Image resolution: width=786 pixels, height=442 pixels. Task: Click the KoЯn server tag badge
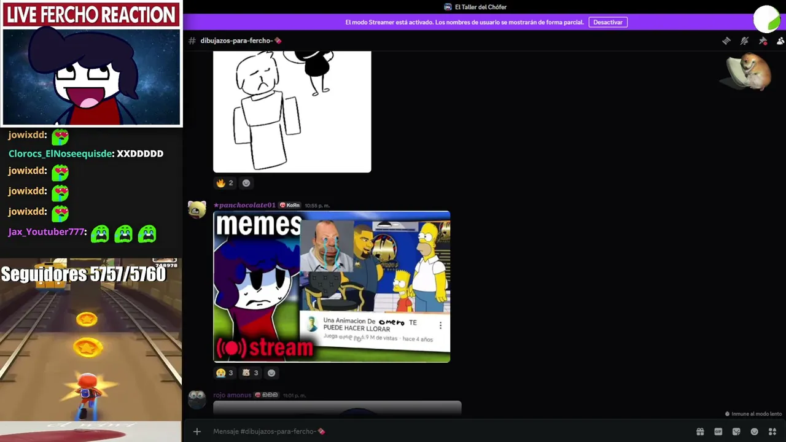click(290, 205)
